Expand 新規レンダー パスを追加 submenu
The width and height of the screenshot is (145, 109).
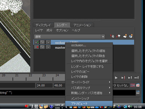89,93
